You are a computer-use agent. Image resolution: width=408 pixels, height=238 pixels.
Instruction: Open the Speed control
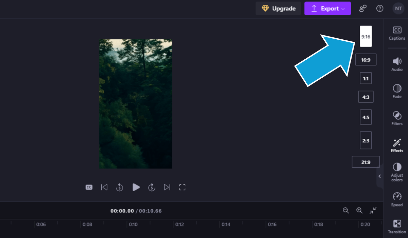coord(396,199)
